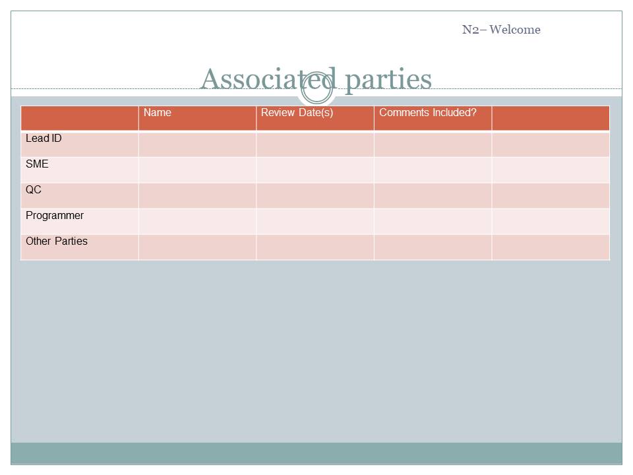Click the Name cell for Programmer

(197, 221)
